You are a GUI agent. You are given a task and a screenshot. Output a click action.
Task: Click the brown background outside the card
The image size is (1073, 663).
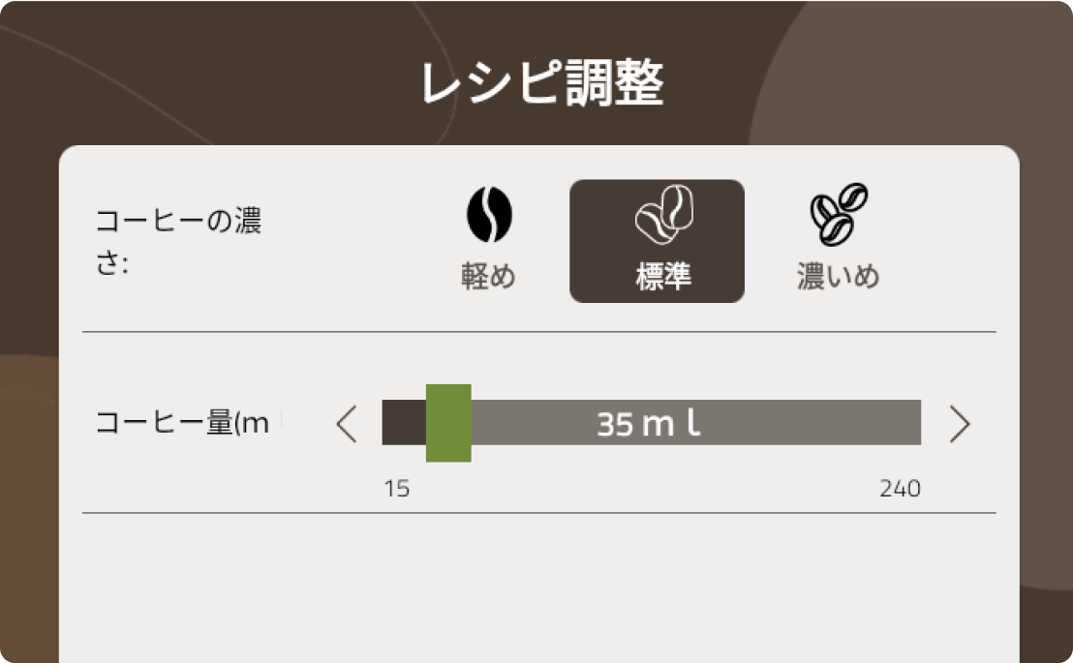pyautogui.click(x=29, y=290)
